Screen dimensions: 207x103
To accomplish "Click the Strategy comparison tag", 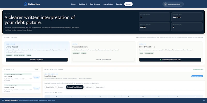I will click(x=19, y=55).
